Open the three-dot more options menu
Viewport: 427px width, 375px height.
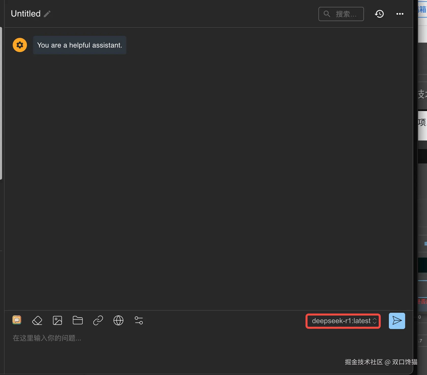click(x=400, y=14)
